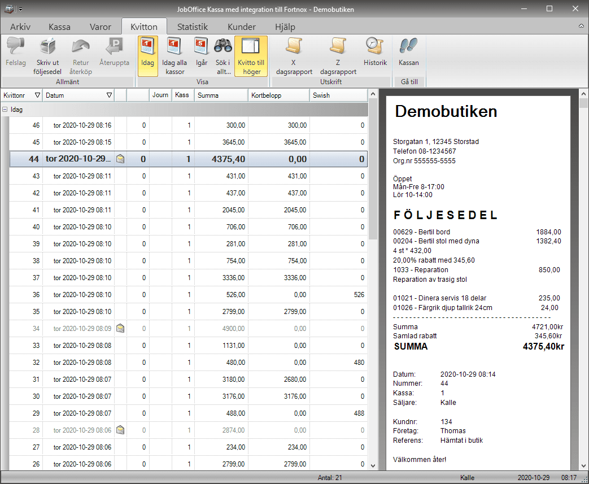The height and width of the screenshot is (484, 589).
Task: Click the receipt list scrollbar thumb
Action: (x=373, y=169)
